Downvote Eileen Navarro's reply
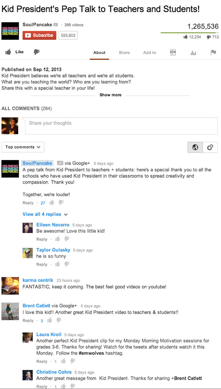The image size is (221, 389). [67, 239]
